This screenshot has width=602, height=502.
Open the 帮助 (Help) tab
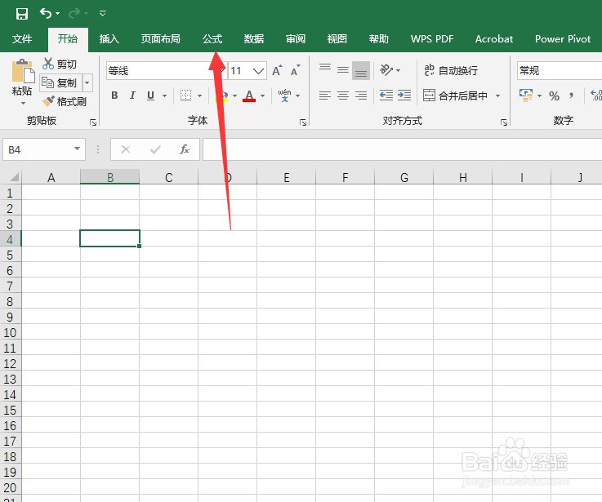click(x=378, y=38)
